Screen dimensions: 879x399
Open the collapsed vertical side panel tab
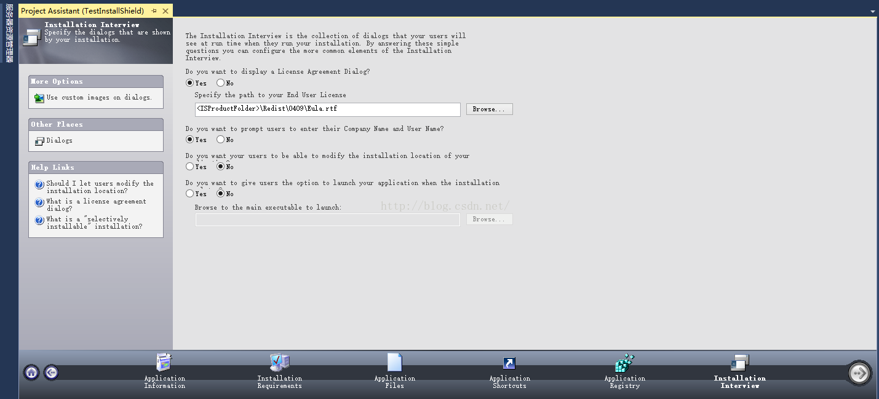(x=9, y=33)
